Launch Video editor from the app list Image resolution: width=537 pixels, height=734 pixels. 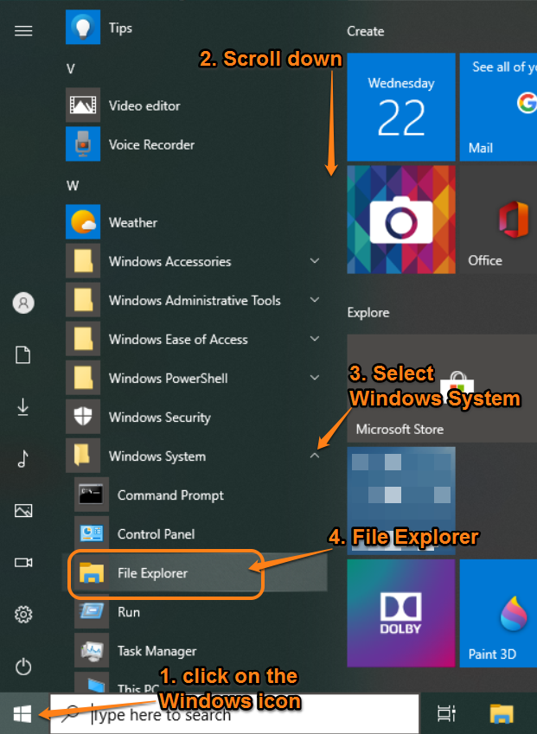point(195,105)
